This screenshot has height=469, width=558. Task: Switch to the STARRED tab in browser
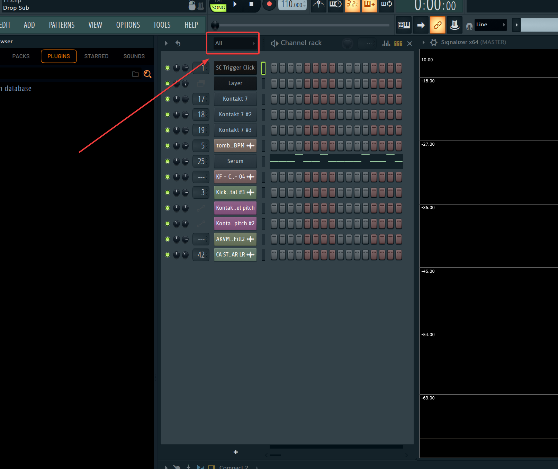point(96,56)
